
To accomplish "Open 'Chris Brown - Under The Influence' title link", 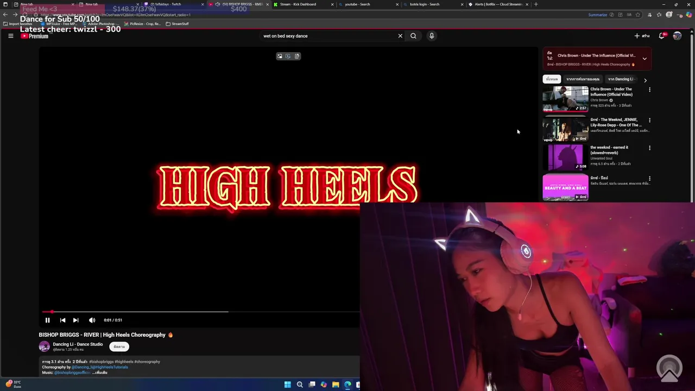I will pyautogui.click(x=611, y=92).
